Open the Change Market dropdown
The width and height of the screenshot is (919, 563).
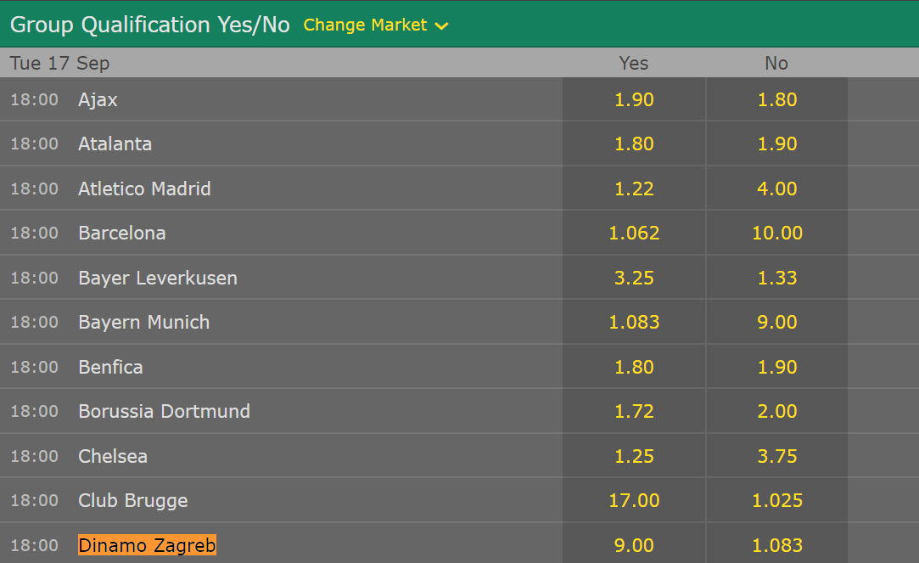[366, 25]
